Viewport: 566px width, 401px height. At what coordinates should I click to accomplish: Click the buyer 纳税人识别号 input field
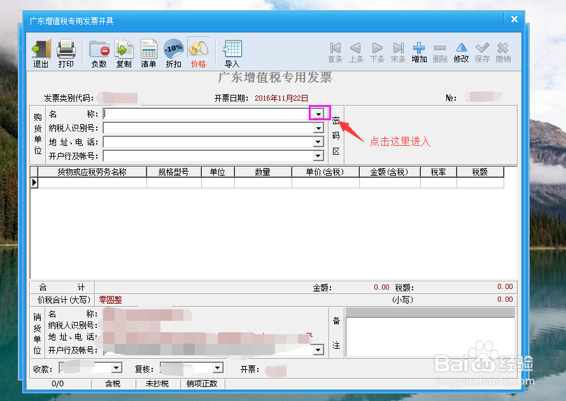[208, 128]
